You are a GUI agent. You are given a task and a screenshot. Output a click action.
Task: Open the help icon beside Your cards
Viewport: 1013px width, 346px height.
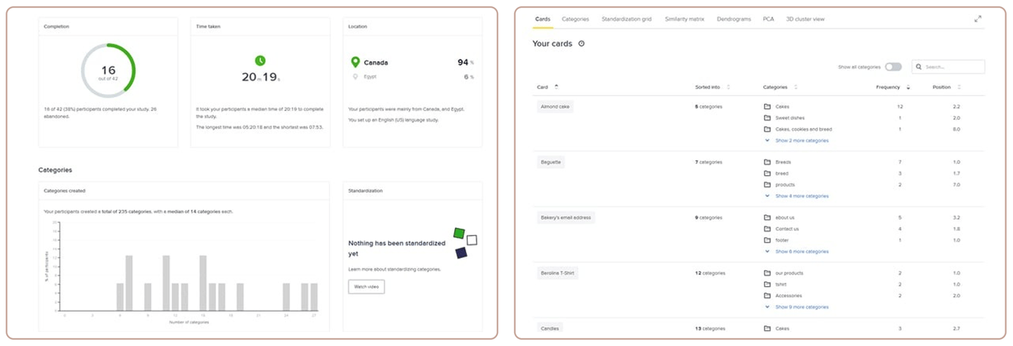(581, 44)
